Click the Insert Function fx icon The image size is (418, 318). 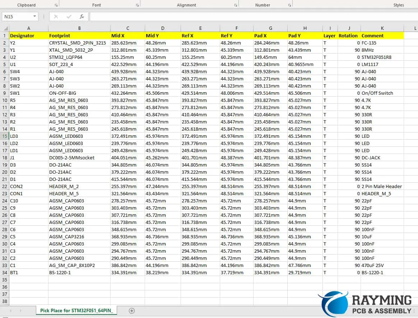point(82,17)
